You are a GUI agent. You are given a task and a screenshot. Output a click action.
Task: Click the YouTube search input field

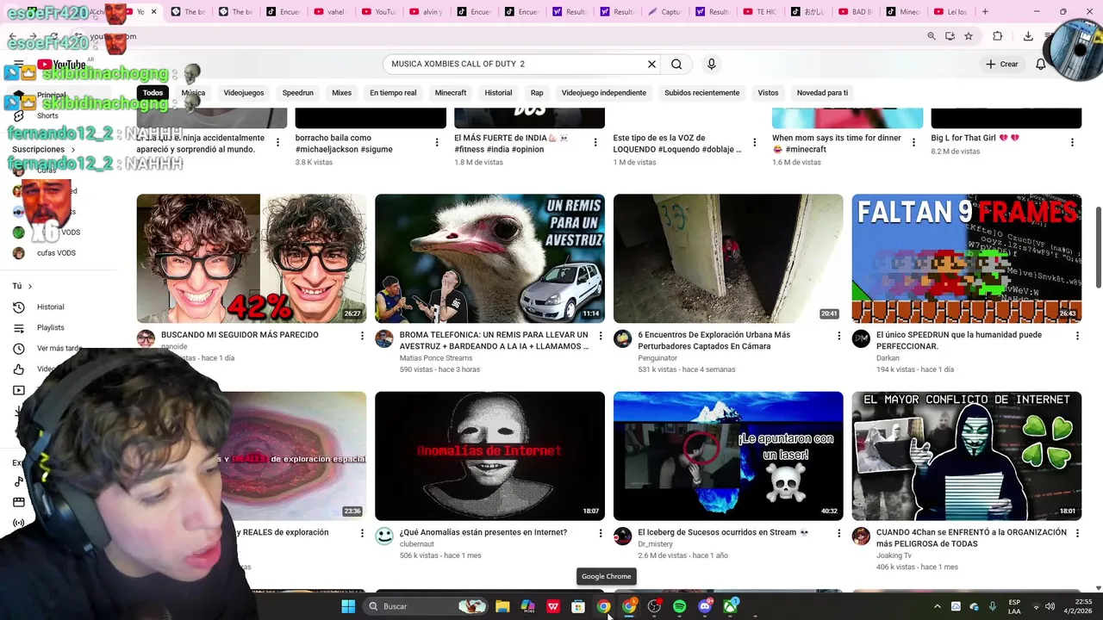click(x=517, y=64)
